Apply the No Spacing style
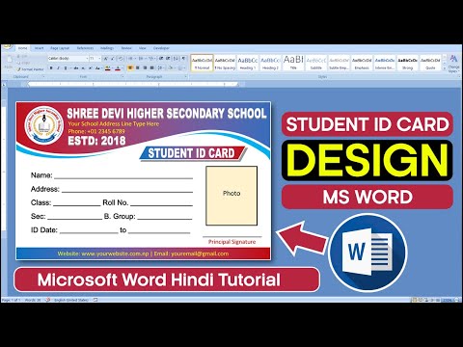 coord(225,63)
